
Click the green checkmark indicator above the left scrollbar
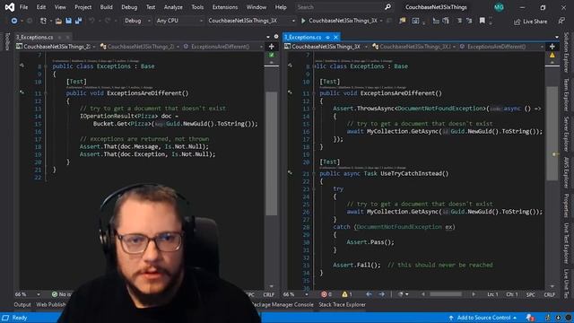(x=272, y=55)
